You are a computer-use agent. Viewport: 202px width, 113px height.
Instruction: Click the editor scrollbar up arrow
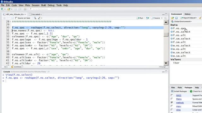click(x=166, y=22)
